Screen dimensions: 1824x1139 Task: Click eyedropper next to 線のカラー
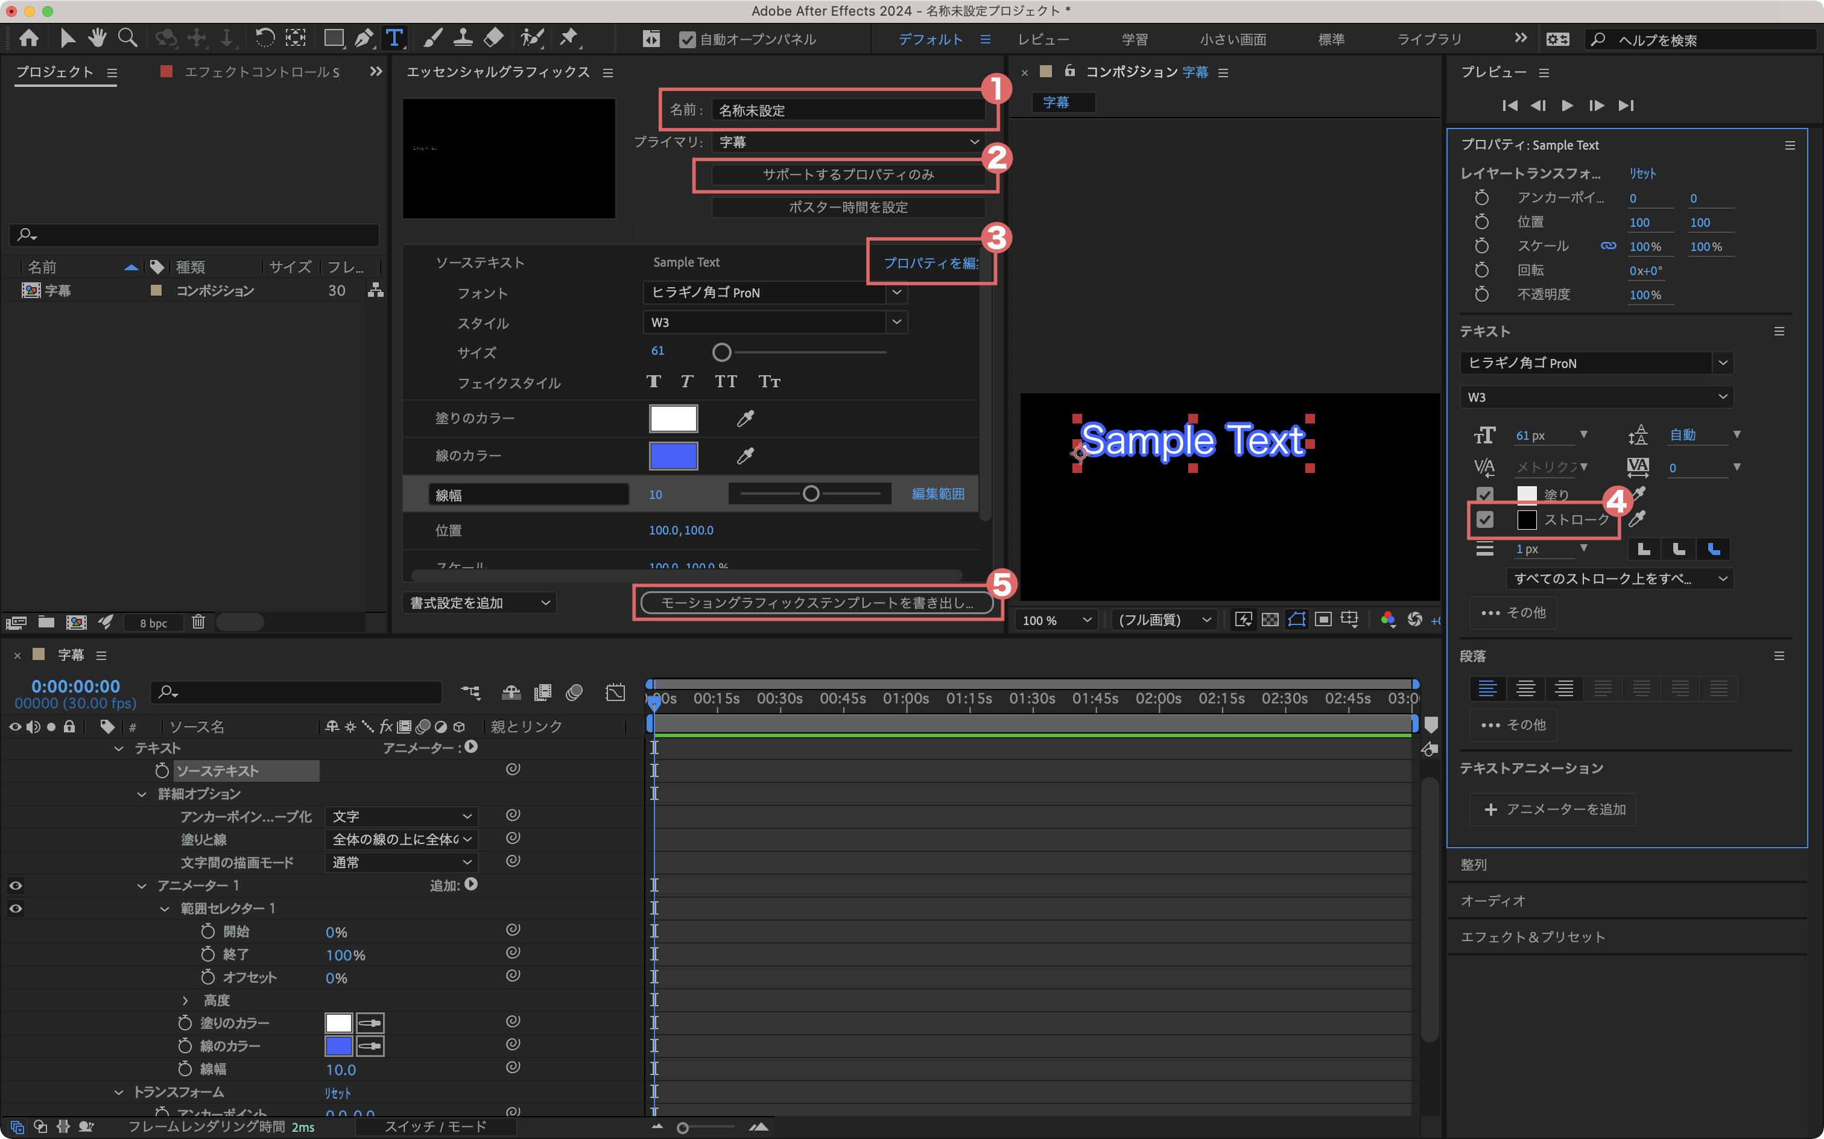pos(745,455)
